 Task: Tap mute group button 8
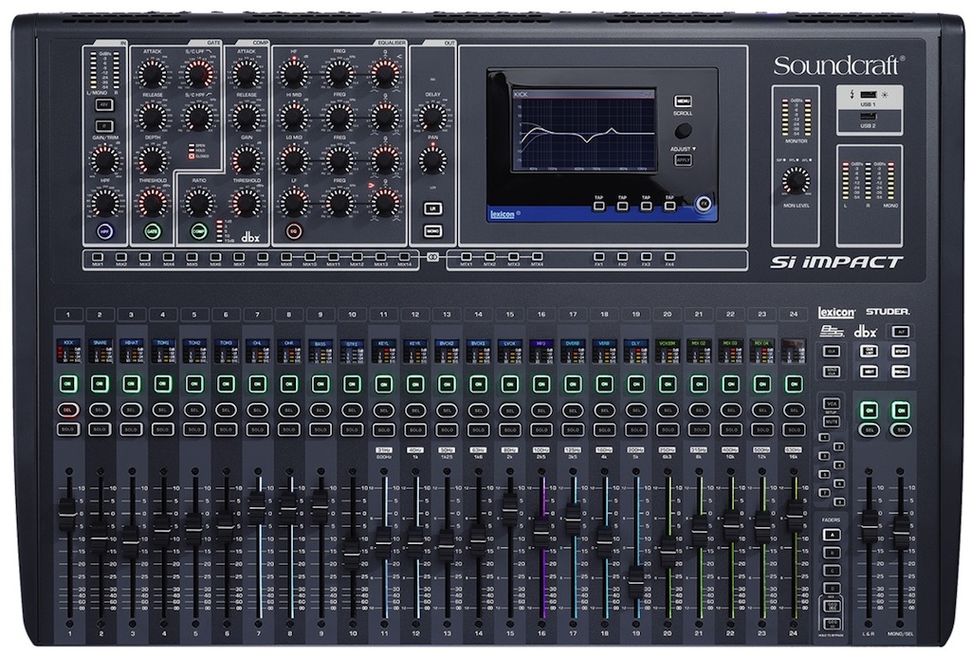[840, 501]
